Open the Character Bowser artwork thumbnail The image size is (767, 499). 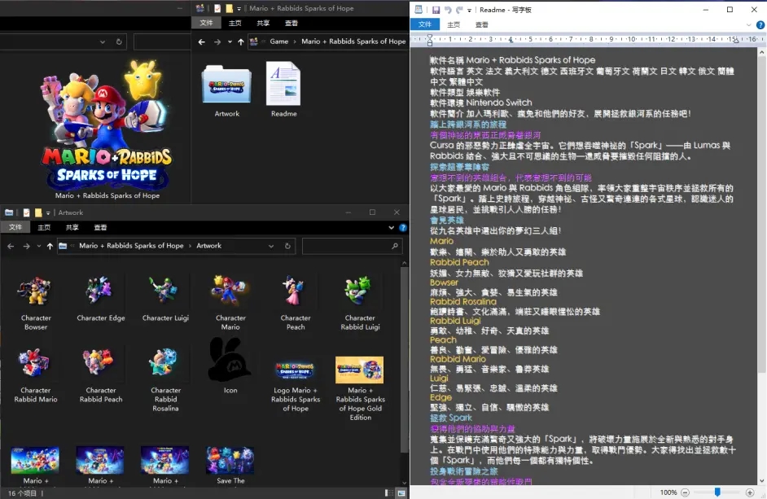pos(34,291)
